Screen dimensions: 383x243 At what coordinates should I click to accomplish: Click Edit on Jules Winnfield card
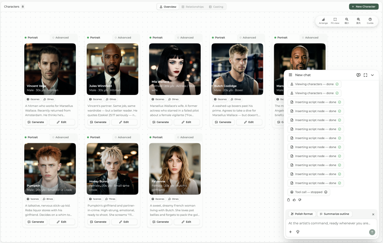point(124,122)
